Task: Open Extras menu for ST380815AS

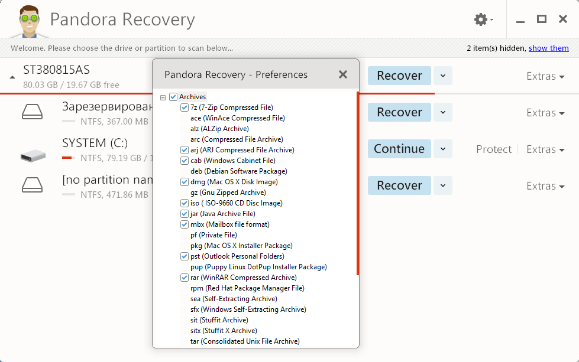Action: [x=545, y=76]
